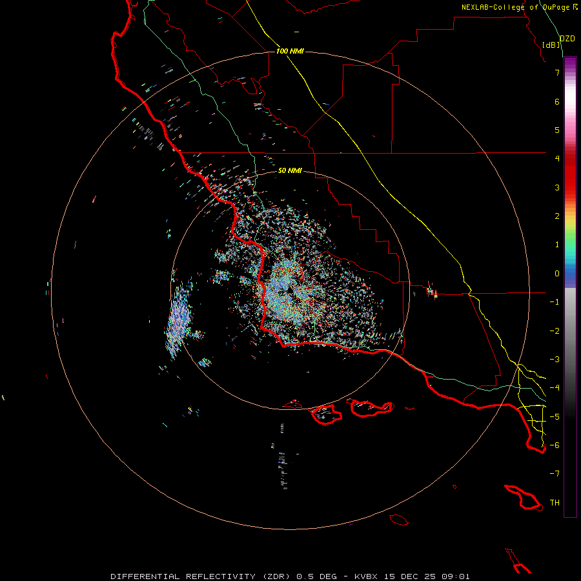581x581 pixels.
Task: Click the [dB] unit label
Action: [551, 45]
